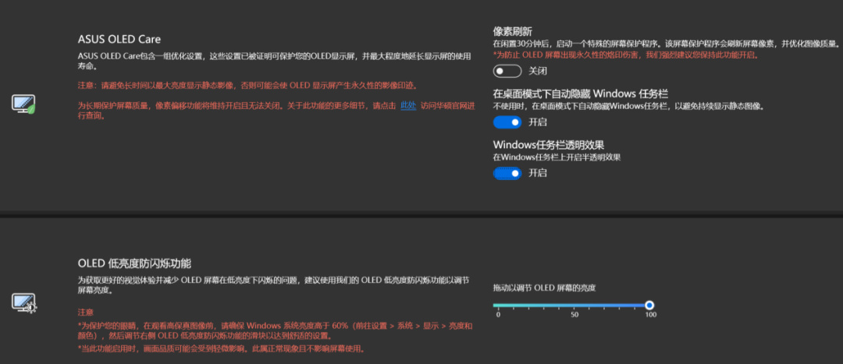Image resolution: width=843 pixels, height=364 pixels.
Task: Click the slider's 100 scale label
Action: coord(650,315)
